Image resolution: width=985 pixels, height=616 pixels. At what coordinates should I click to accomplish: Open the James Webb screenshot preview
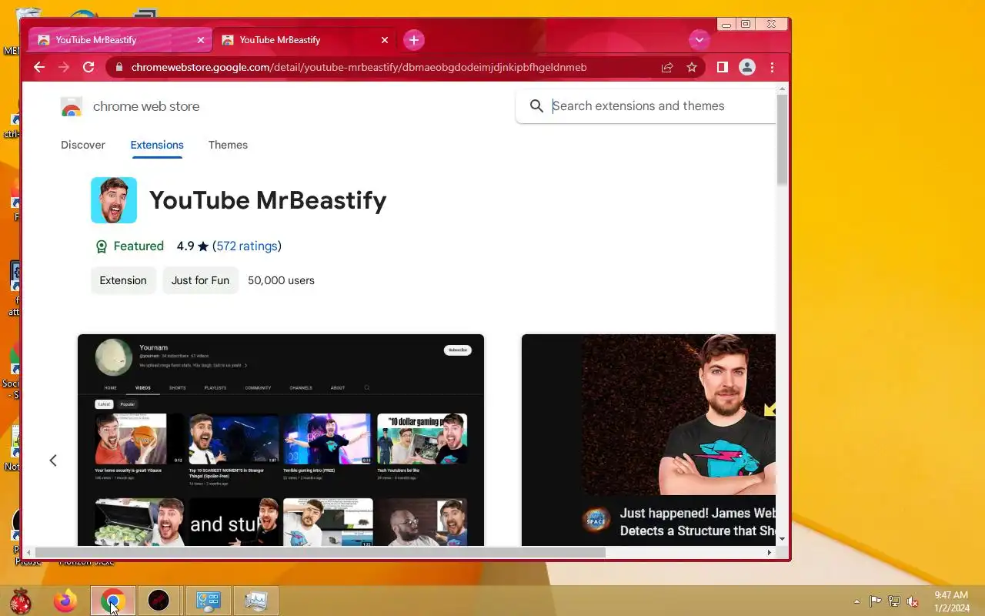(649, 440)
